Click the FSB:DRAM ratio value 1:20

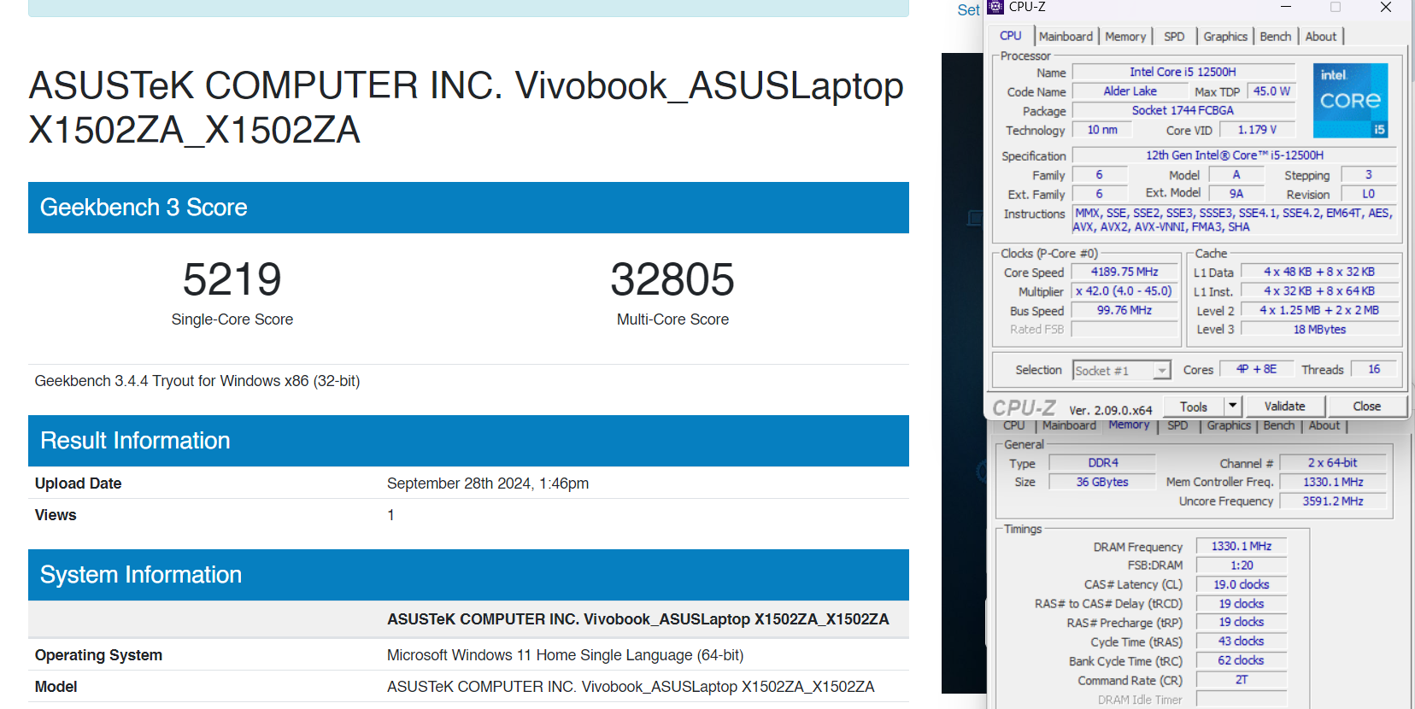1241,565
